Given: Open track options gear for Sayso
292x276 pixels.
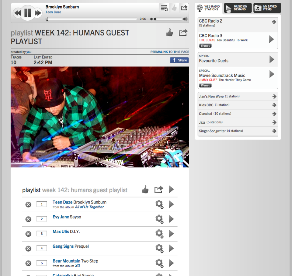Looking at the screenshot, I should point(159,219).
